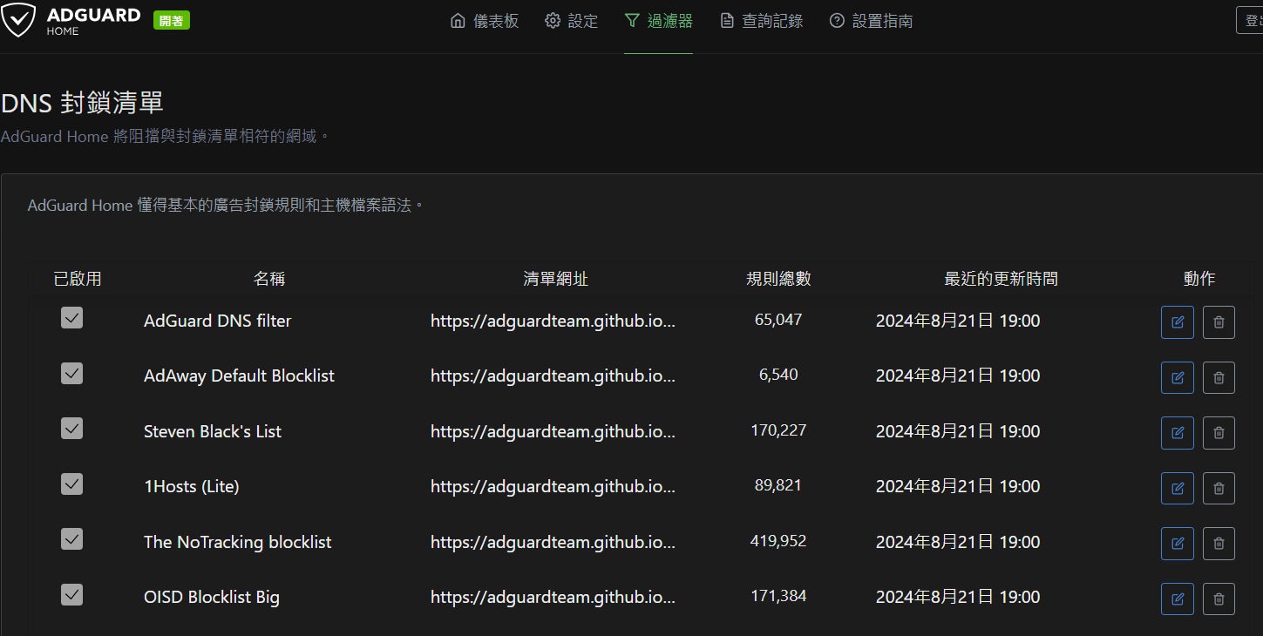Edit the AdGuard DNS filter entry

click(x=1178, y=322)
